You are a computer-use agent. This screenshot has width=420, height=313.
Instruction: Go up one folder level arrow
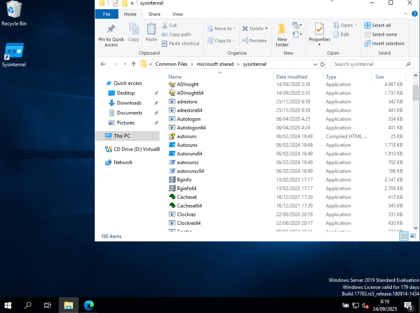click(x=134, y=64)
